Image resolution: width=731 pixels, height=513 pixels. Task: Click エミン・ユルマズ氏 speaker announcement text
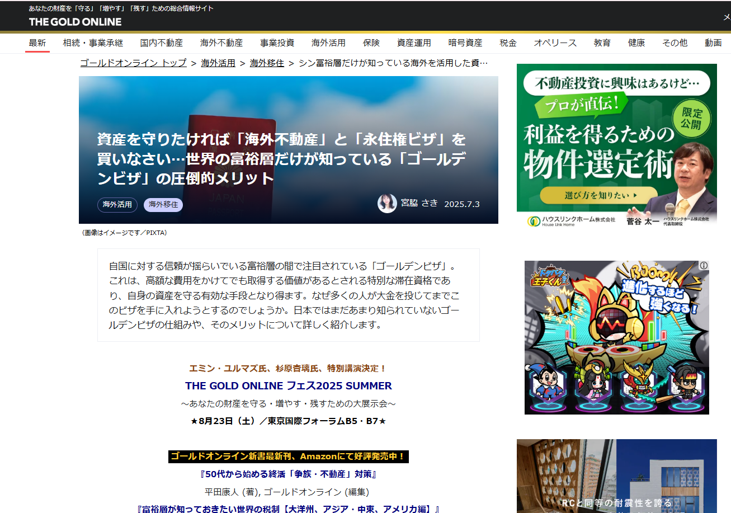(x=288, y=369)
